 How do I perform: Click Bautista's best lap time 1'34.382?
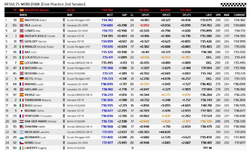pyautogui.click(x=107, y=20)
